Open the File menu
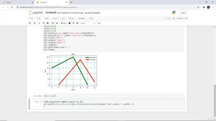This screenshot has width=216, height=121. 31,18
